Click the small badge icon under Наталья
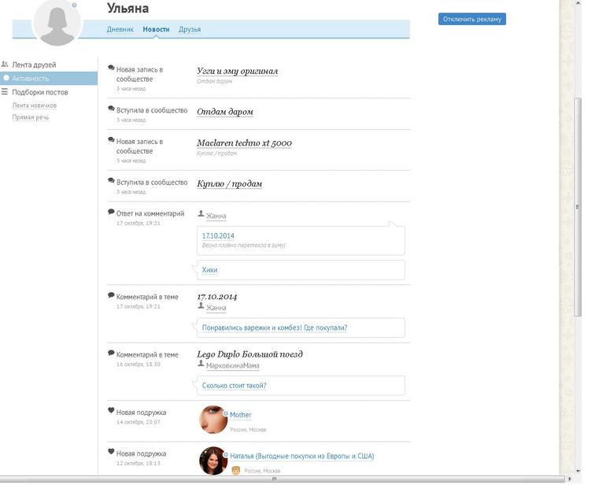606x485 pixels. pyautogui.click(x=235, y=471)
